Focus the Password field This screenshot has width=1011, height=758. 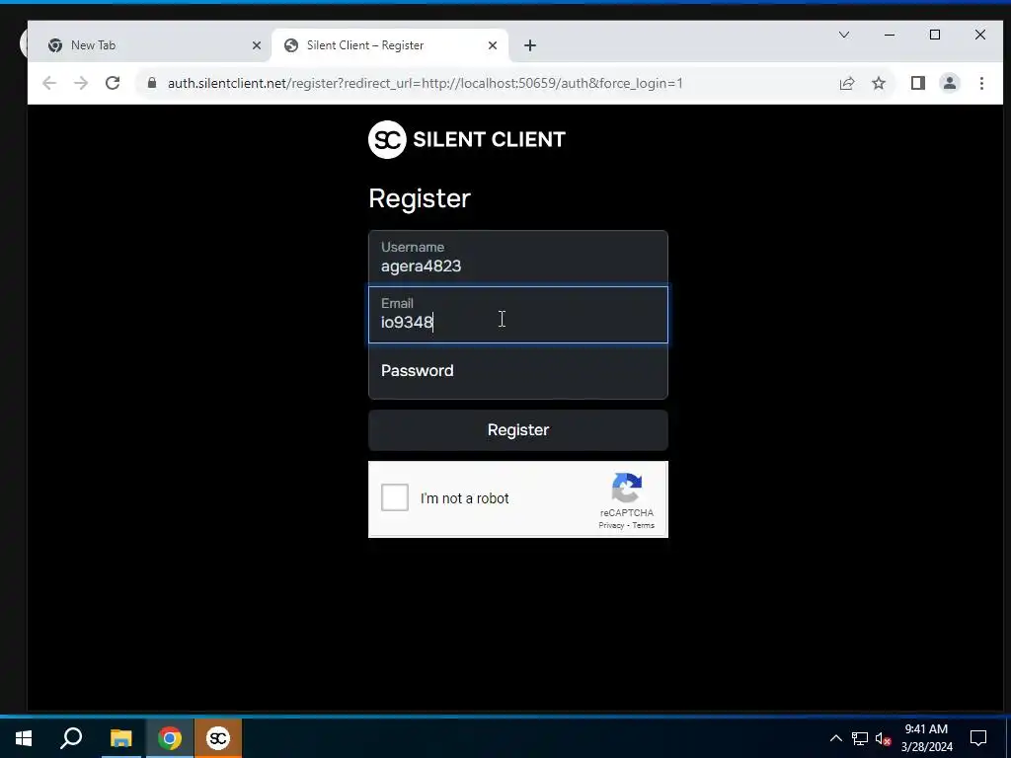coord(517,371)
